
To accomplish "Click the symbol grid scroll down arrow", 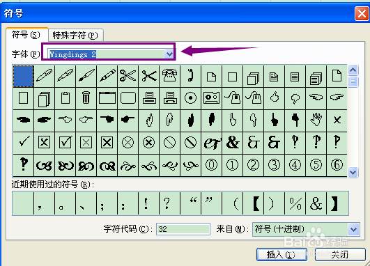I will [353, 172].
